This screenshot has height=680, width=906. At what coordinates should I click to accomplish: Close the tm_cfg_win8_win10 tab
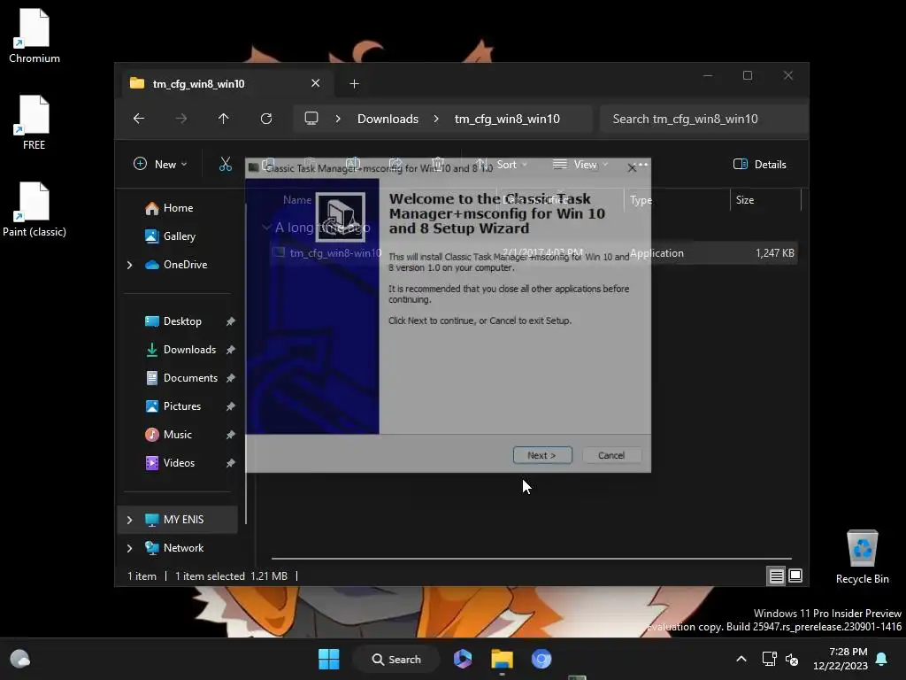pyautogui.click(x=316, y=83)
